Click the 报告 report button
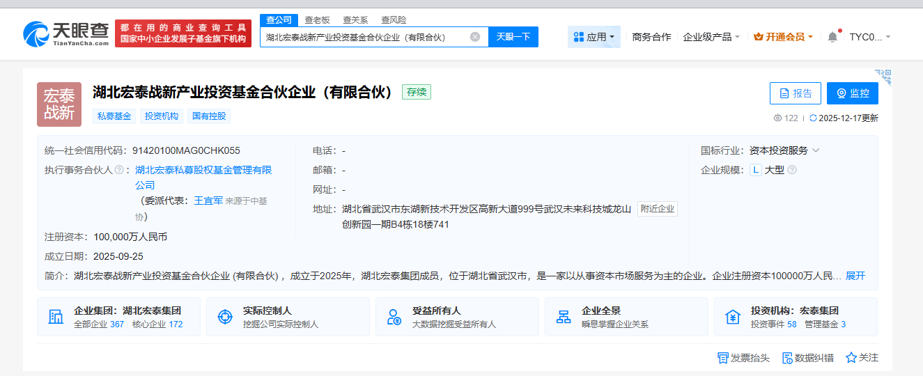The height and width of the screenshot is (376, 923). (x=795, y=93)
